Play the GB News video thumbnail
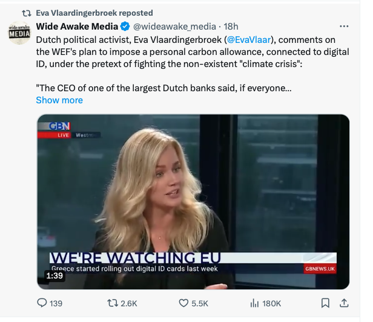Image resolution: width=373 pixels, height=322 pixels. tap(193, 202)
